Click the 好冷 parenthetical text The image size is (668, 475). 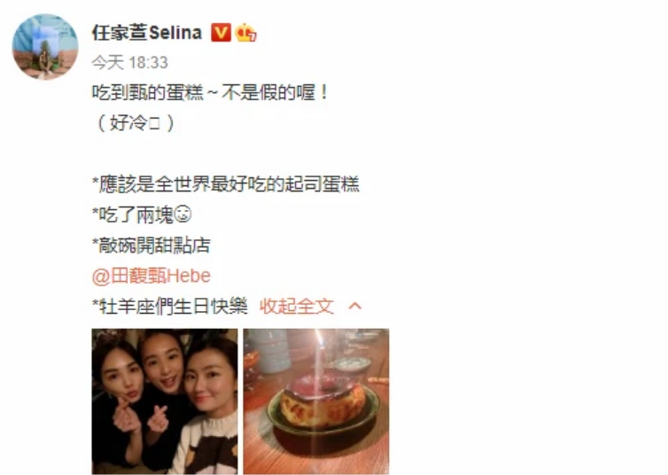click(133, 123)
